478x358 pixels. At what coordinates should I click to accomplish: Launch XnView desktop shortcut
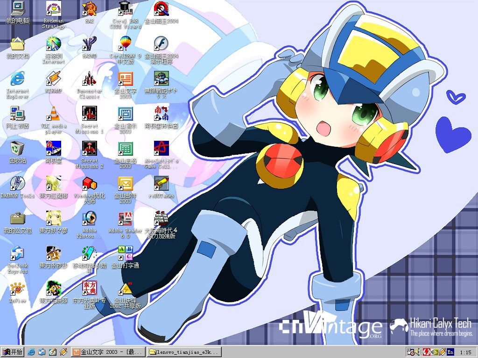click(x=18, y=292)
